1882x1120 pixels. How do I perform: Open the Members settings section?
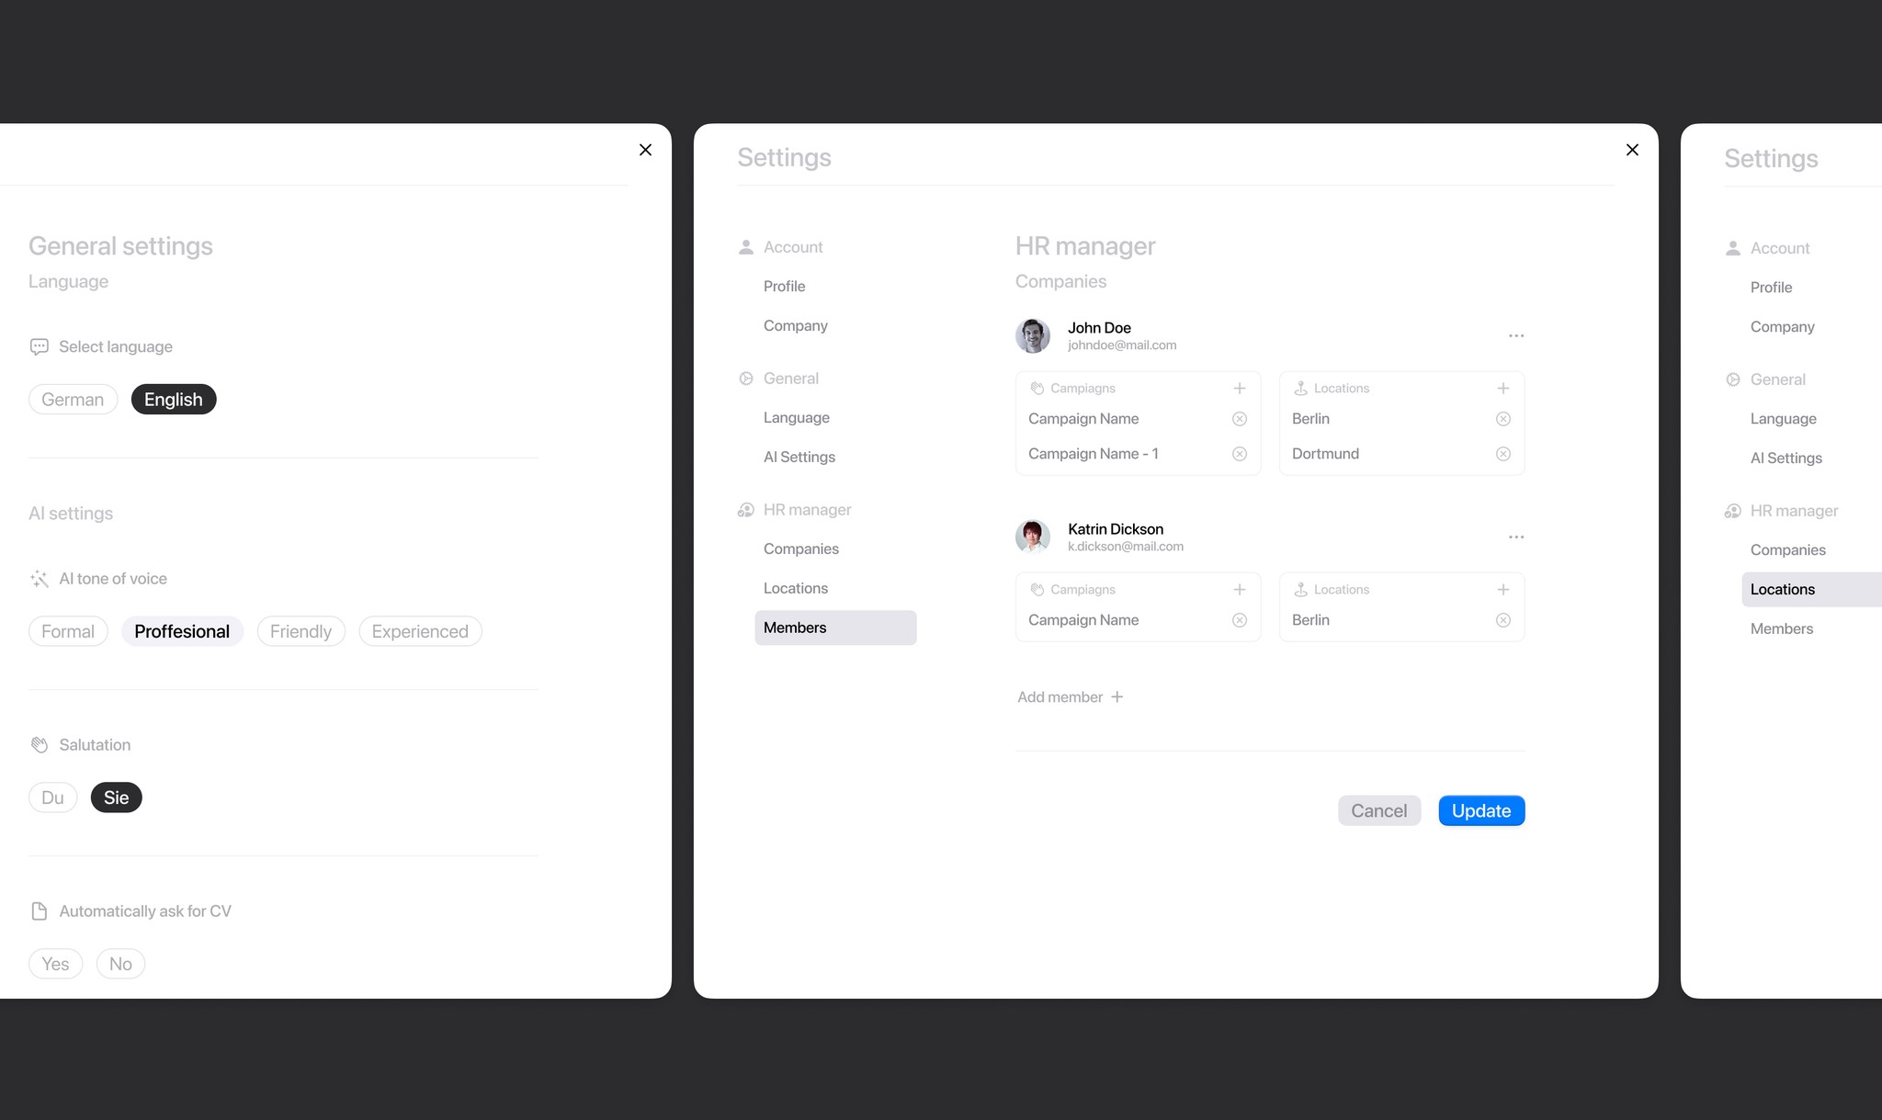coord(835,628)
